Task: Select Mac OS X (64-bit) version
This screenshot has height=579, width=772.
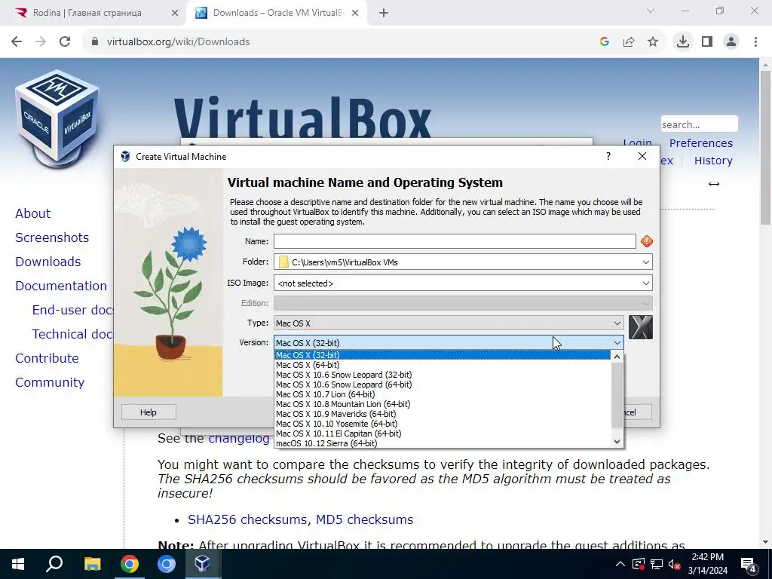Action: (x=442, y=365)
